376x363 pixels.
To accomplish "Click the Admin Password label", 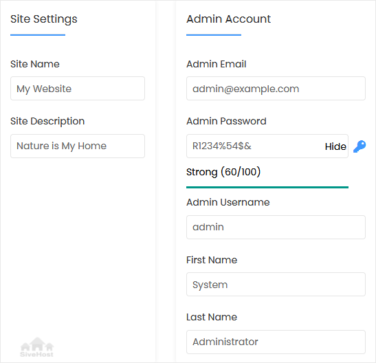I will 226,121.
